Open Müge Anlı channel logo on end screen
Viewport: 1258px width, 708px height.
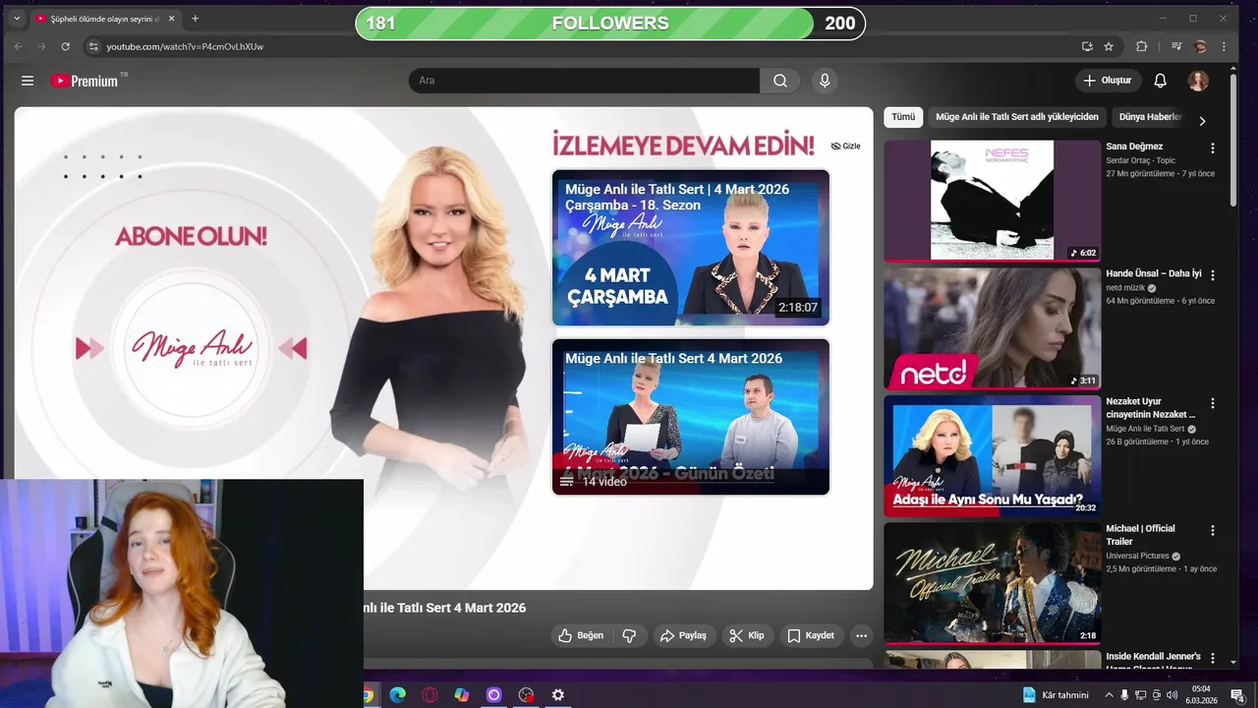(192, 347)
